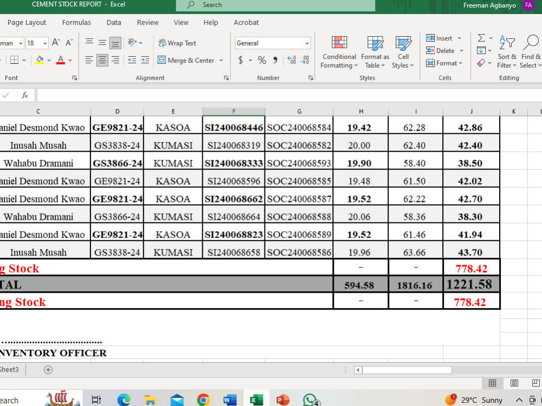Open Sort & Filter menu
Image resolution: width=542 pixels, height=406 pixels.
[507, 52]
